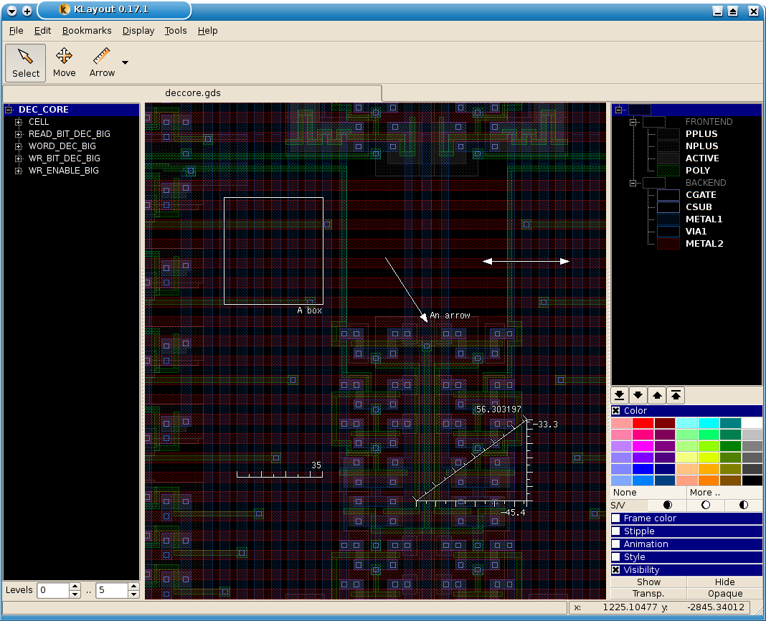
Task: Open the Bookmarks menu
Action: click(x=87, y=31)
